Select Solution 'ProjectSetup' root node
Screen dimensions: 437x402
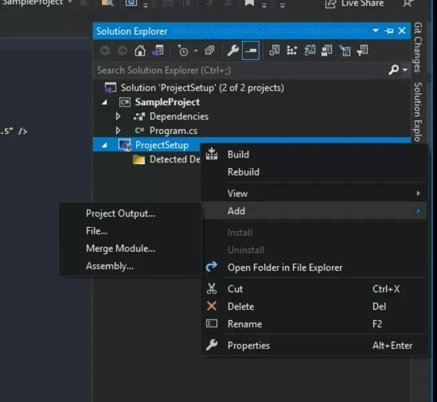point(202,88)
